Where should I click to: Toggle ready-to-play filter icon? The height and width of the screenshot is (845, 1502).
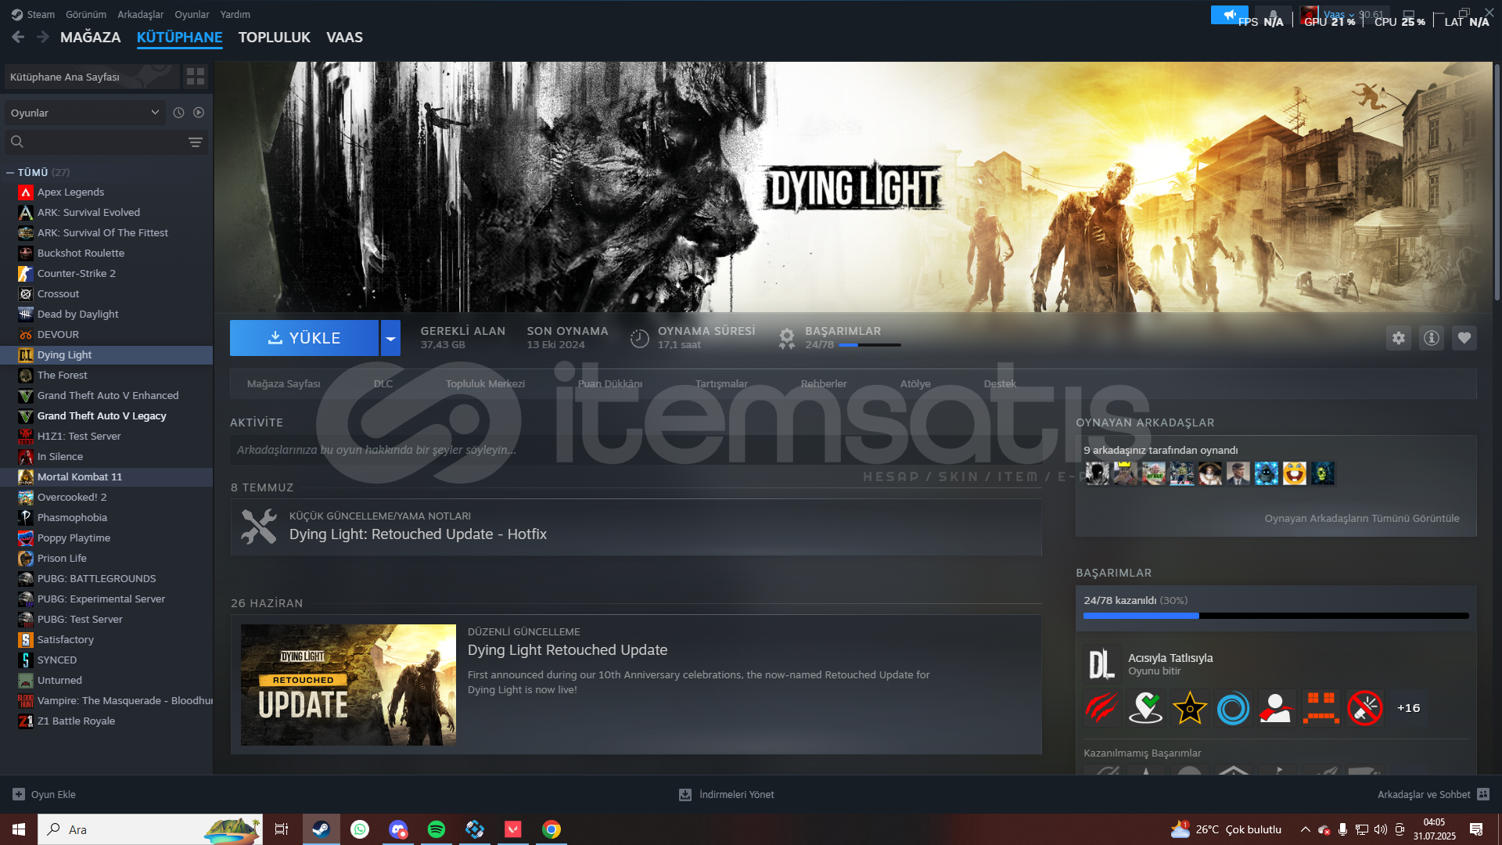pyautogui.click(x=199, y=113)
